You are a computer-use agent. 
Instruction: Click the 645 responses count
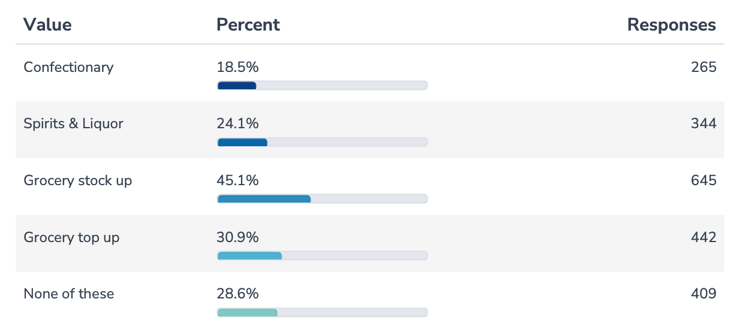(704, 180)
